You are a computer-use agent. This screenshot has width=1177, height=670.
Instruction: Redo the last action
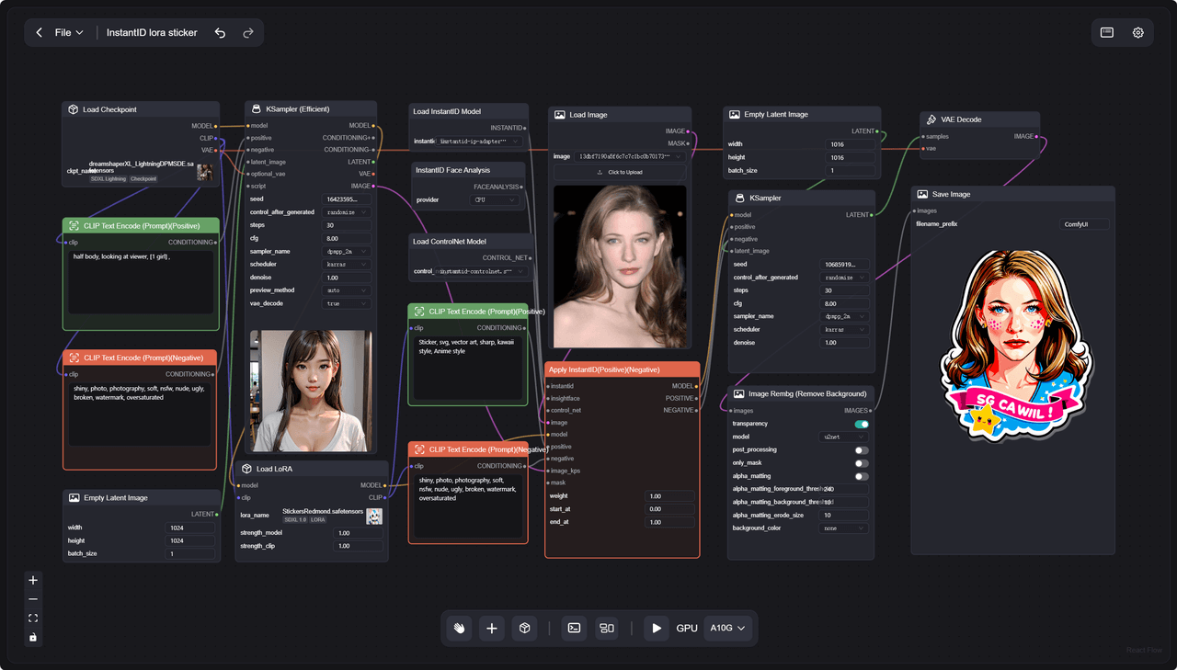coord(248,33)
